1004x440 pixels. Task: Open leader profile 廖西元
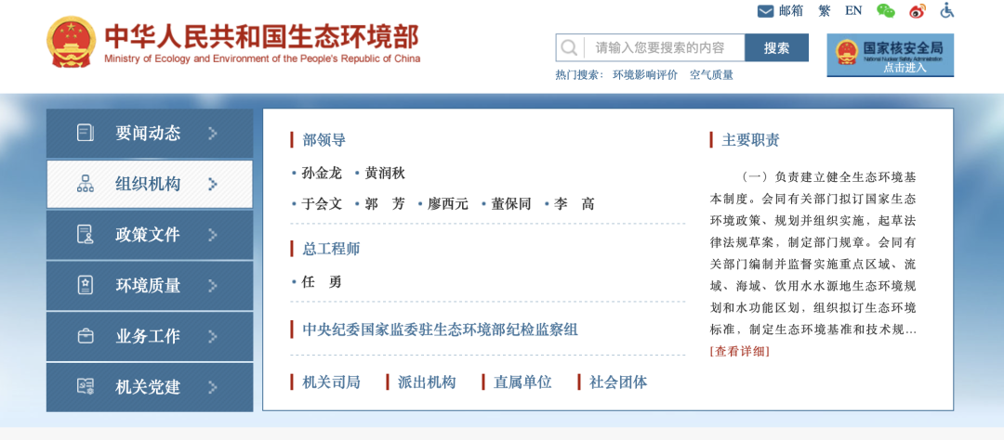pyautogui.click(x=447, y=204)
